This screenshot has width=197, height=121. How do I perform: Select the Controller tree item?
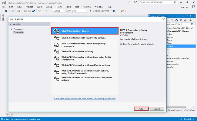tap(18, 32)
